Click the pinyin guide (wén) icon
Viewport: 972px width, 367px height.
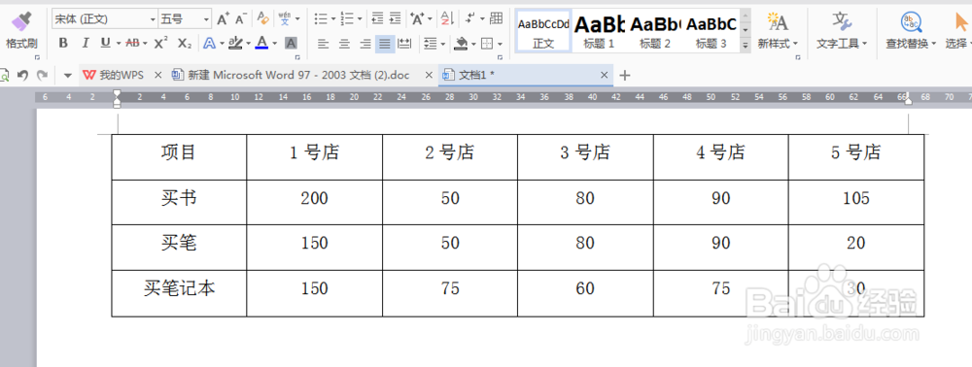[285, 19]
